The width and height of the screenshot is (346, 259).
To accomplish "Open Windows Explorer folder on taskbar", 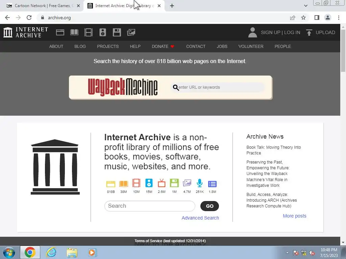I will tap(72, 253).
